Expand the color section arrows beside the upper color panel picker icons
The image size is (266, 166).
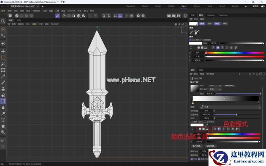point(191,48)
